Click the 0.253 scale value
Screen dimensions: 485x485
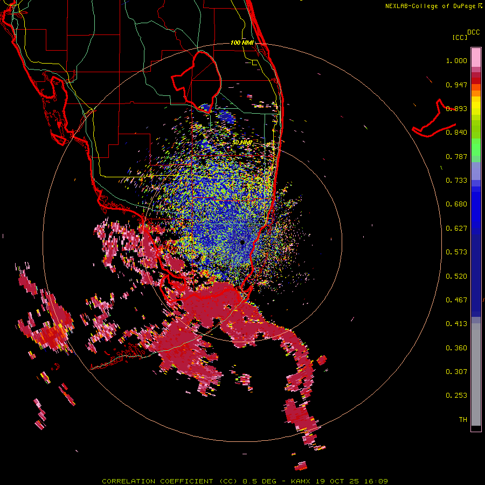456,396
